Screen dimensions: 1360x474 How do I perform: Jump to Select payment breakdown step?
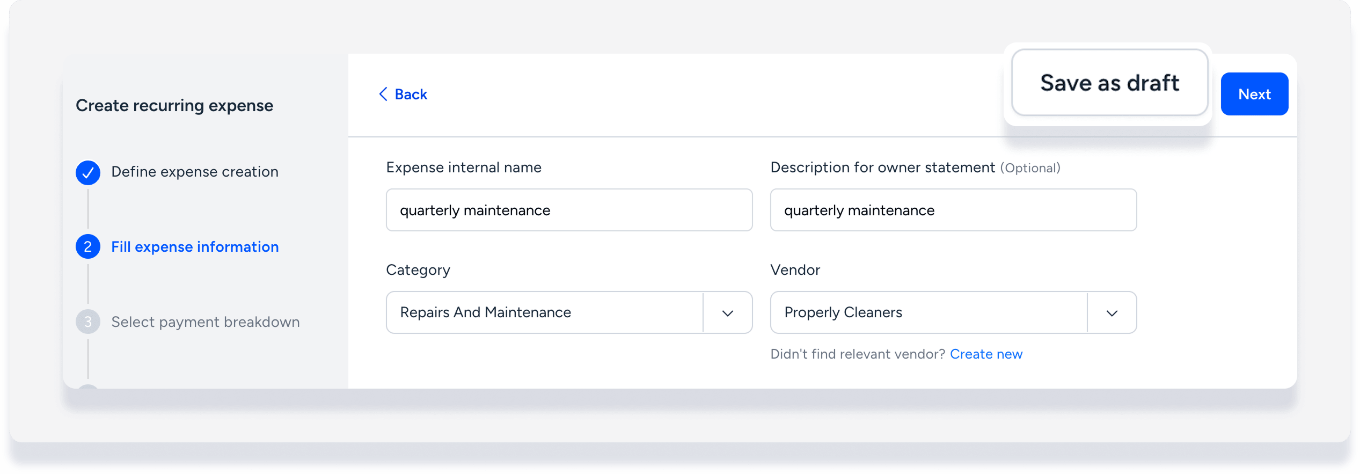click(x=206, y=322)
